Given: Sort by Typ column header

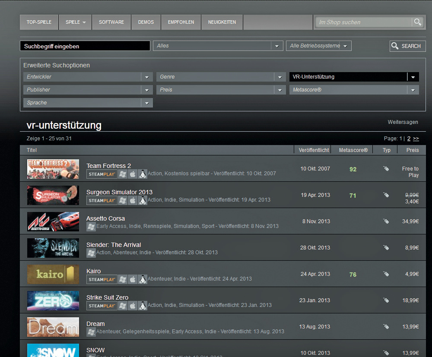Looking at the screenshot, I should tap(387, 150).
